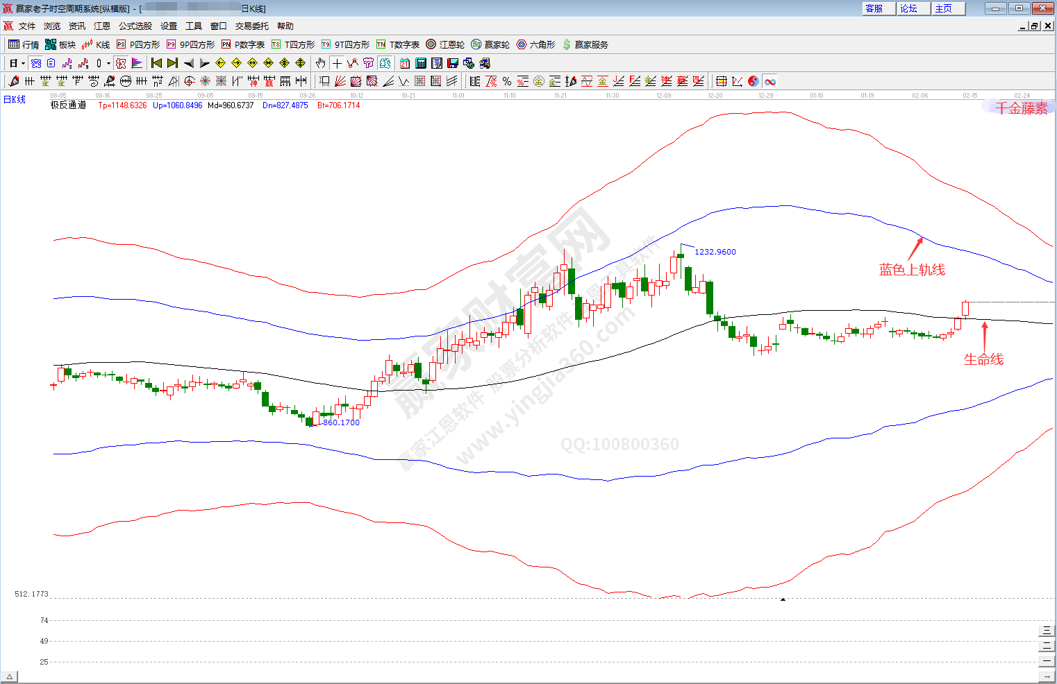Open the 江恩轮 Gann wheel tool

pos(445,44)
